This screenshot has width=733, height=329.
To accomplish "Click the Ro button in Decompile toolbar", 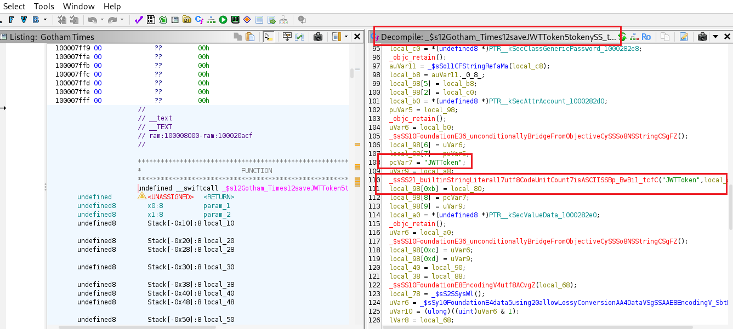I will (x=646, y=37).
